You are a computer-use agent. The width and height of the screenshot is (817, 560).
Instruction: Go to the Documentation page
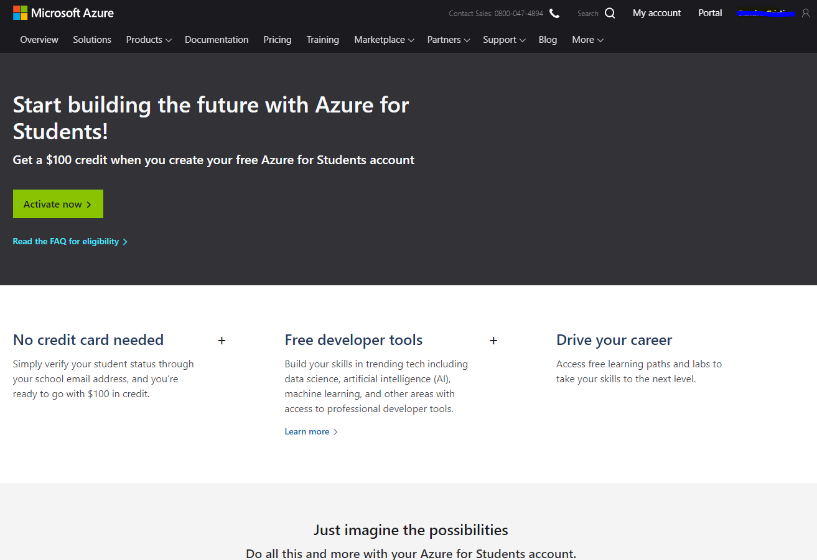[217, 40]
